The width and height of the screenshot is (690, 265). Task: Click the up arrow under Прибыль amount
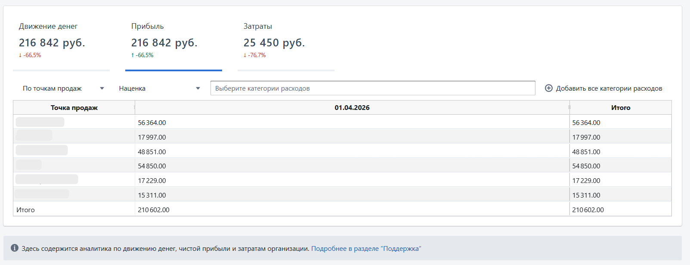133,55
